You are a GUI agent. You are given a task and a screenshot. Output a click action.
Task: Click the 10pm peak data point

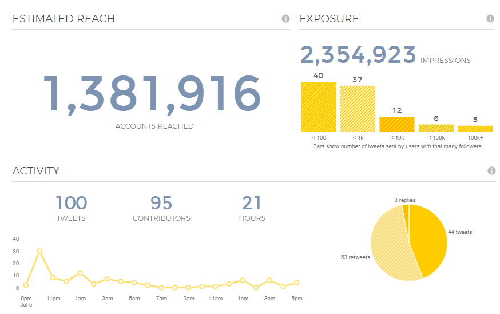click(39, 251)
